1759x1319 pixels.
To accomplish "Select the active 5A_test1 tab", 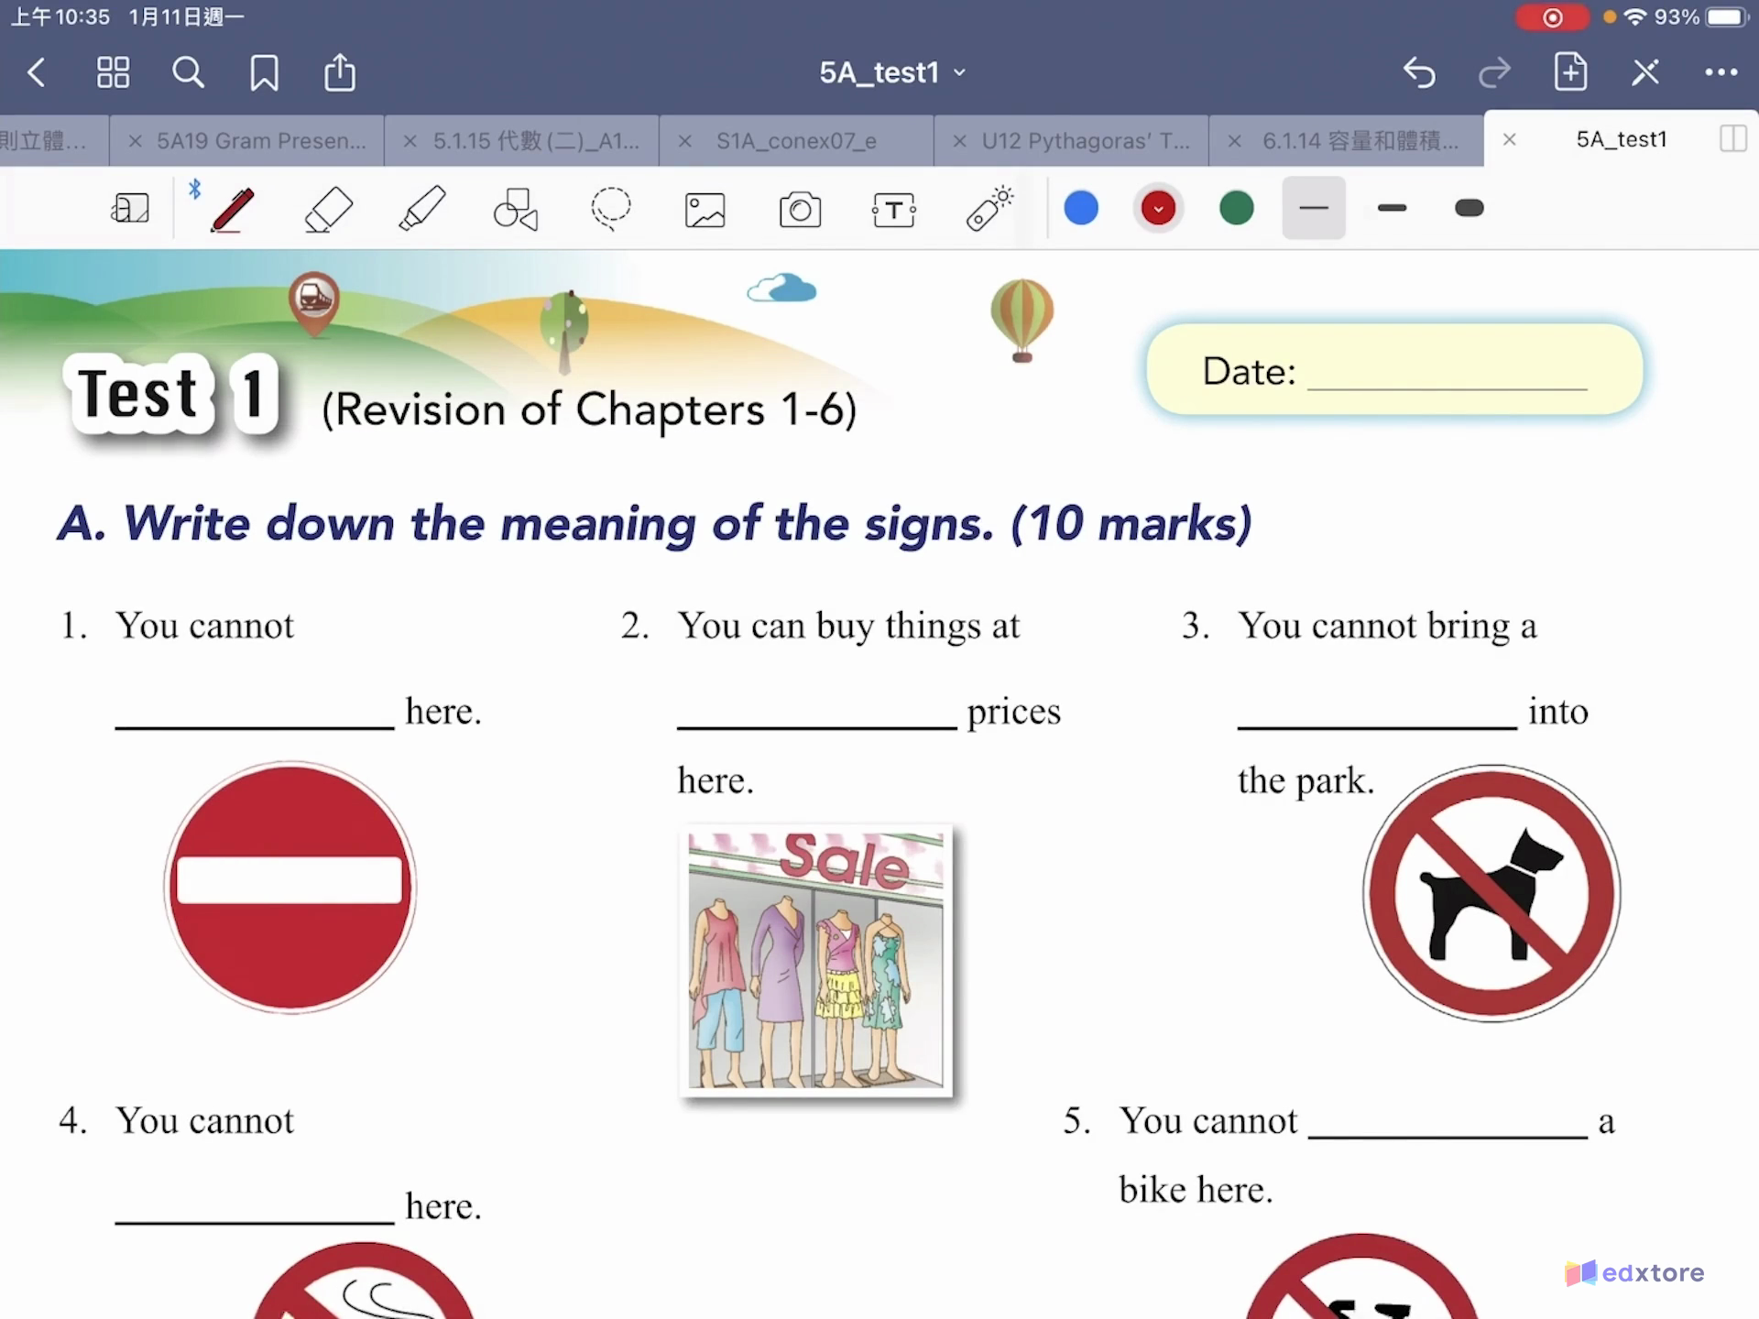I will click(1621, 139).
